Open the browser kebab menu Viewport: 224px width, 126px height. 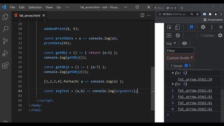point(221,14)
